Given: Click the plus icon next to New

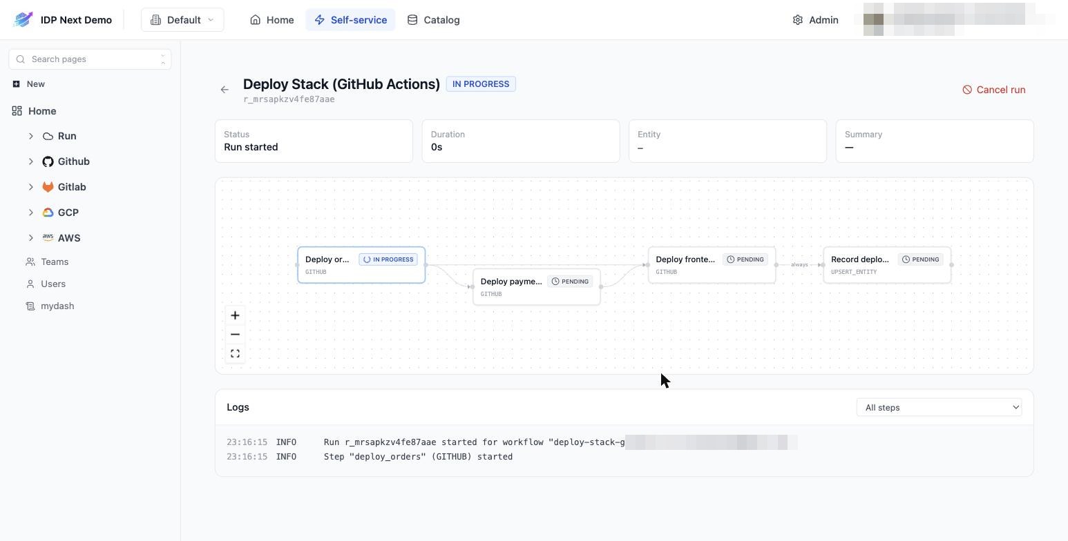Looking at the screenshot, I should coord(16,84).
